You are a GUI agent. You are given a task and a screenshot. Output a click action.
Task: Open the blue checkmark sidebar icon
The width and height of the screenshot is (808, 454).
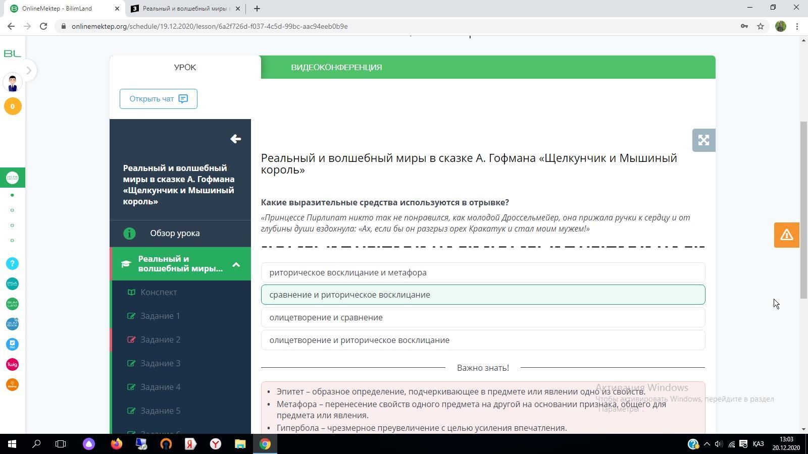click(13, 344)
